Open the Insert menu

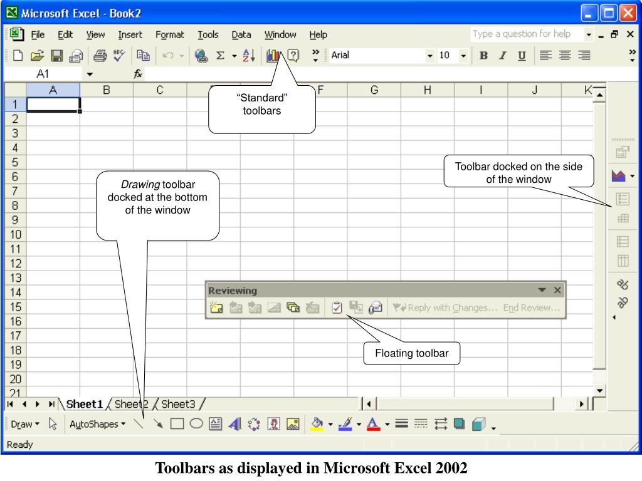(130, 35)
